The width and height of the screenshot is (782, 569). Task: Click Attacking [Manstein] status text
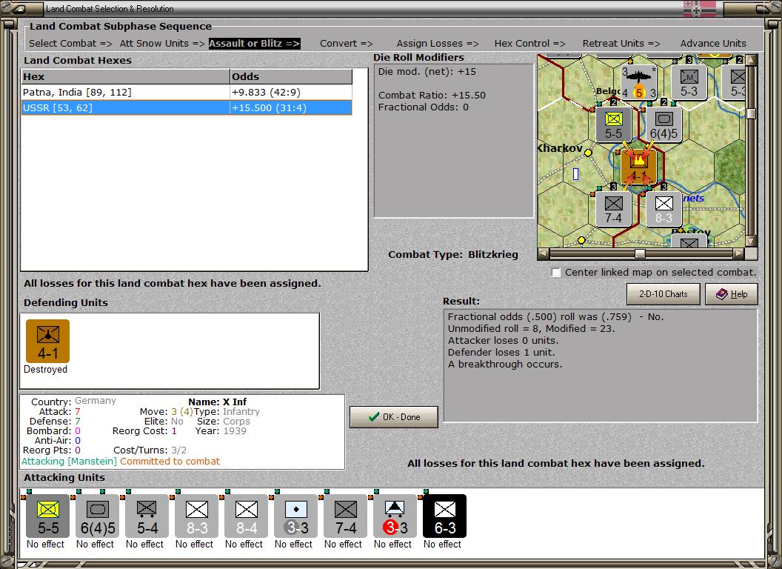click(69, 461)
